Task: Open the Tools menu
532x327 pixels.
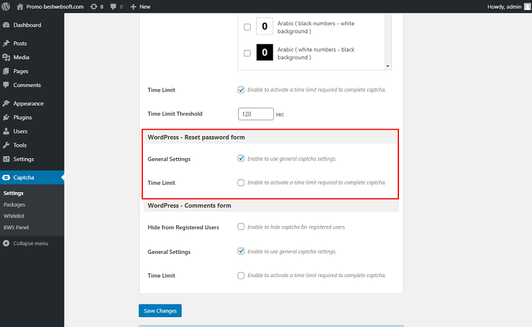Action: (32, 145)
